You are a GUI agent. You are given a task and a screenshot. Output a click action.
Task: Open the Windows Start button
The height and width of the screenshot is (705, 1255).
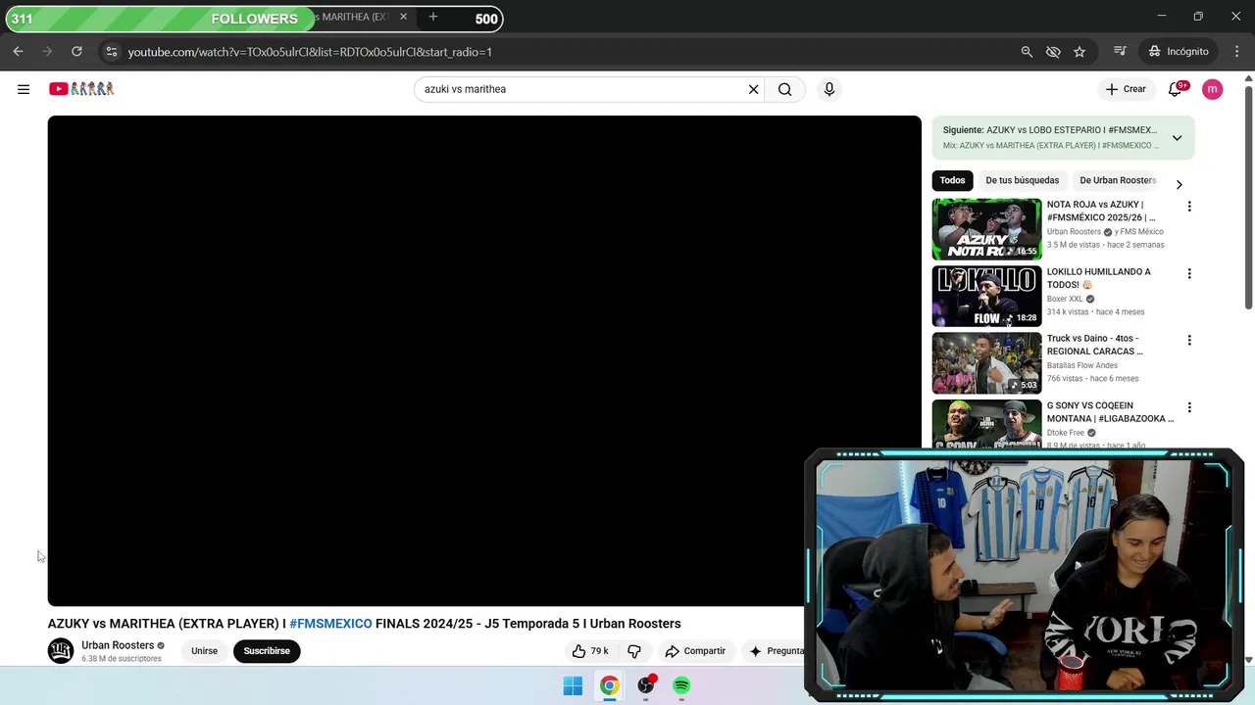pyautogui.click(x=573, y=686)
